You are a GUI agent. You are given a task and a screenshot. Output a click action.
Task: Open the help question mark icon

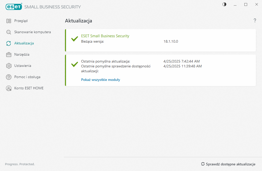[x=255, y=21]
